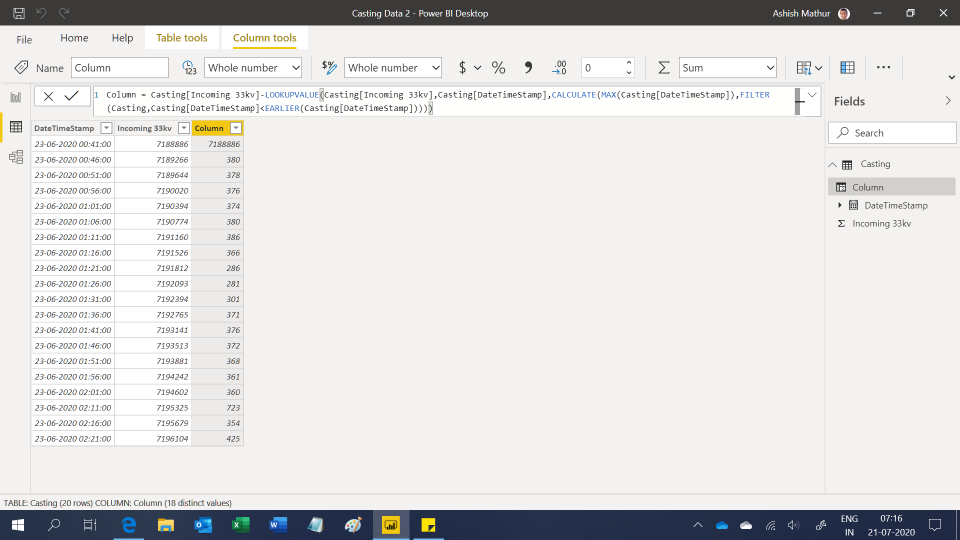Open the more options ellipsis in ribbon

click(883, 67)
